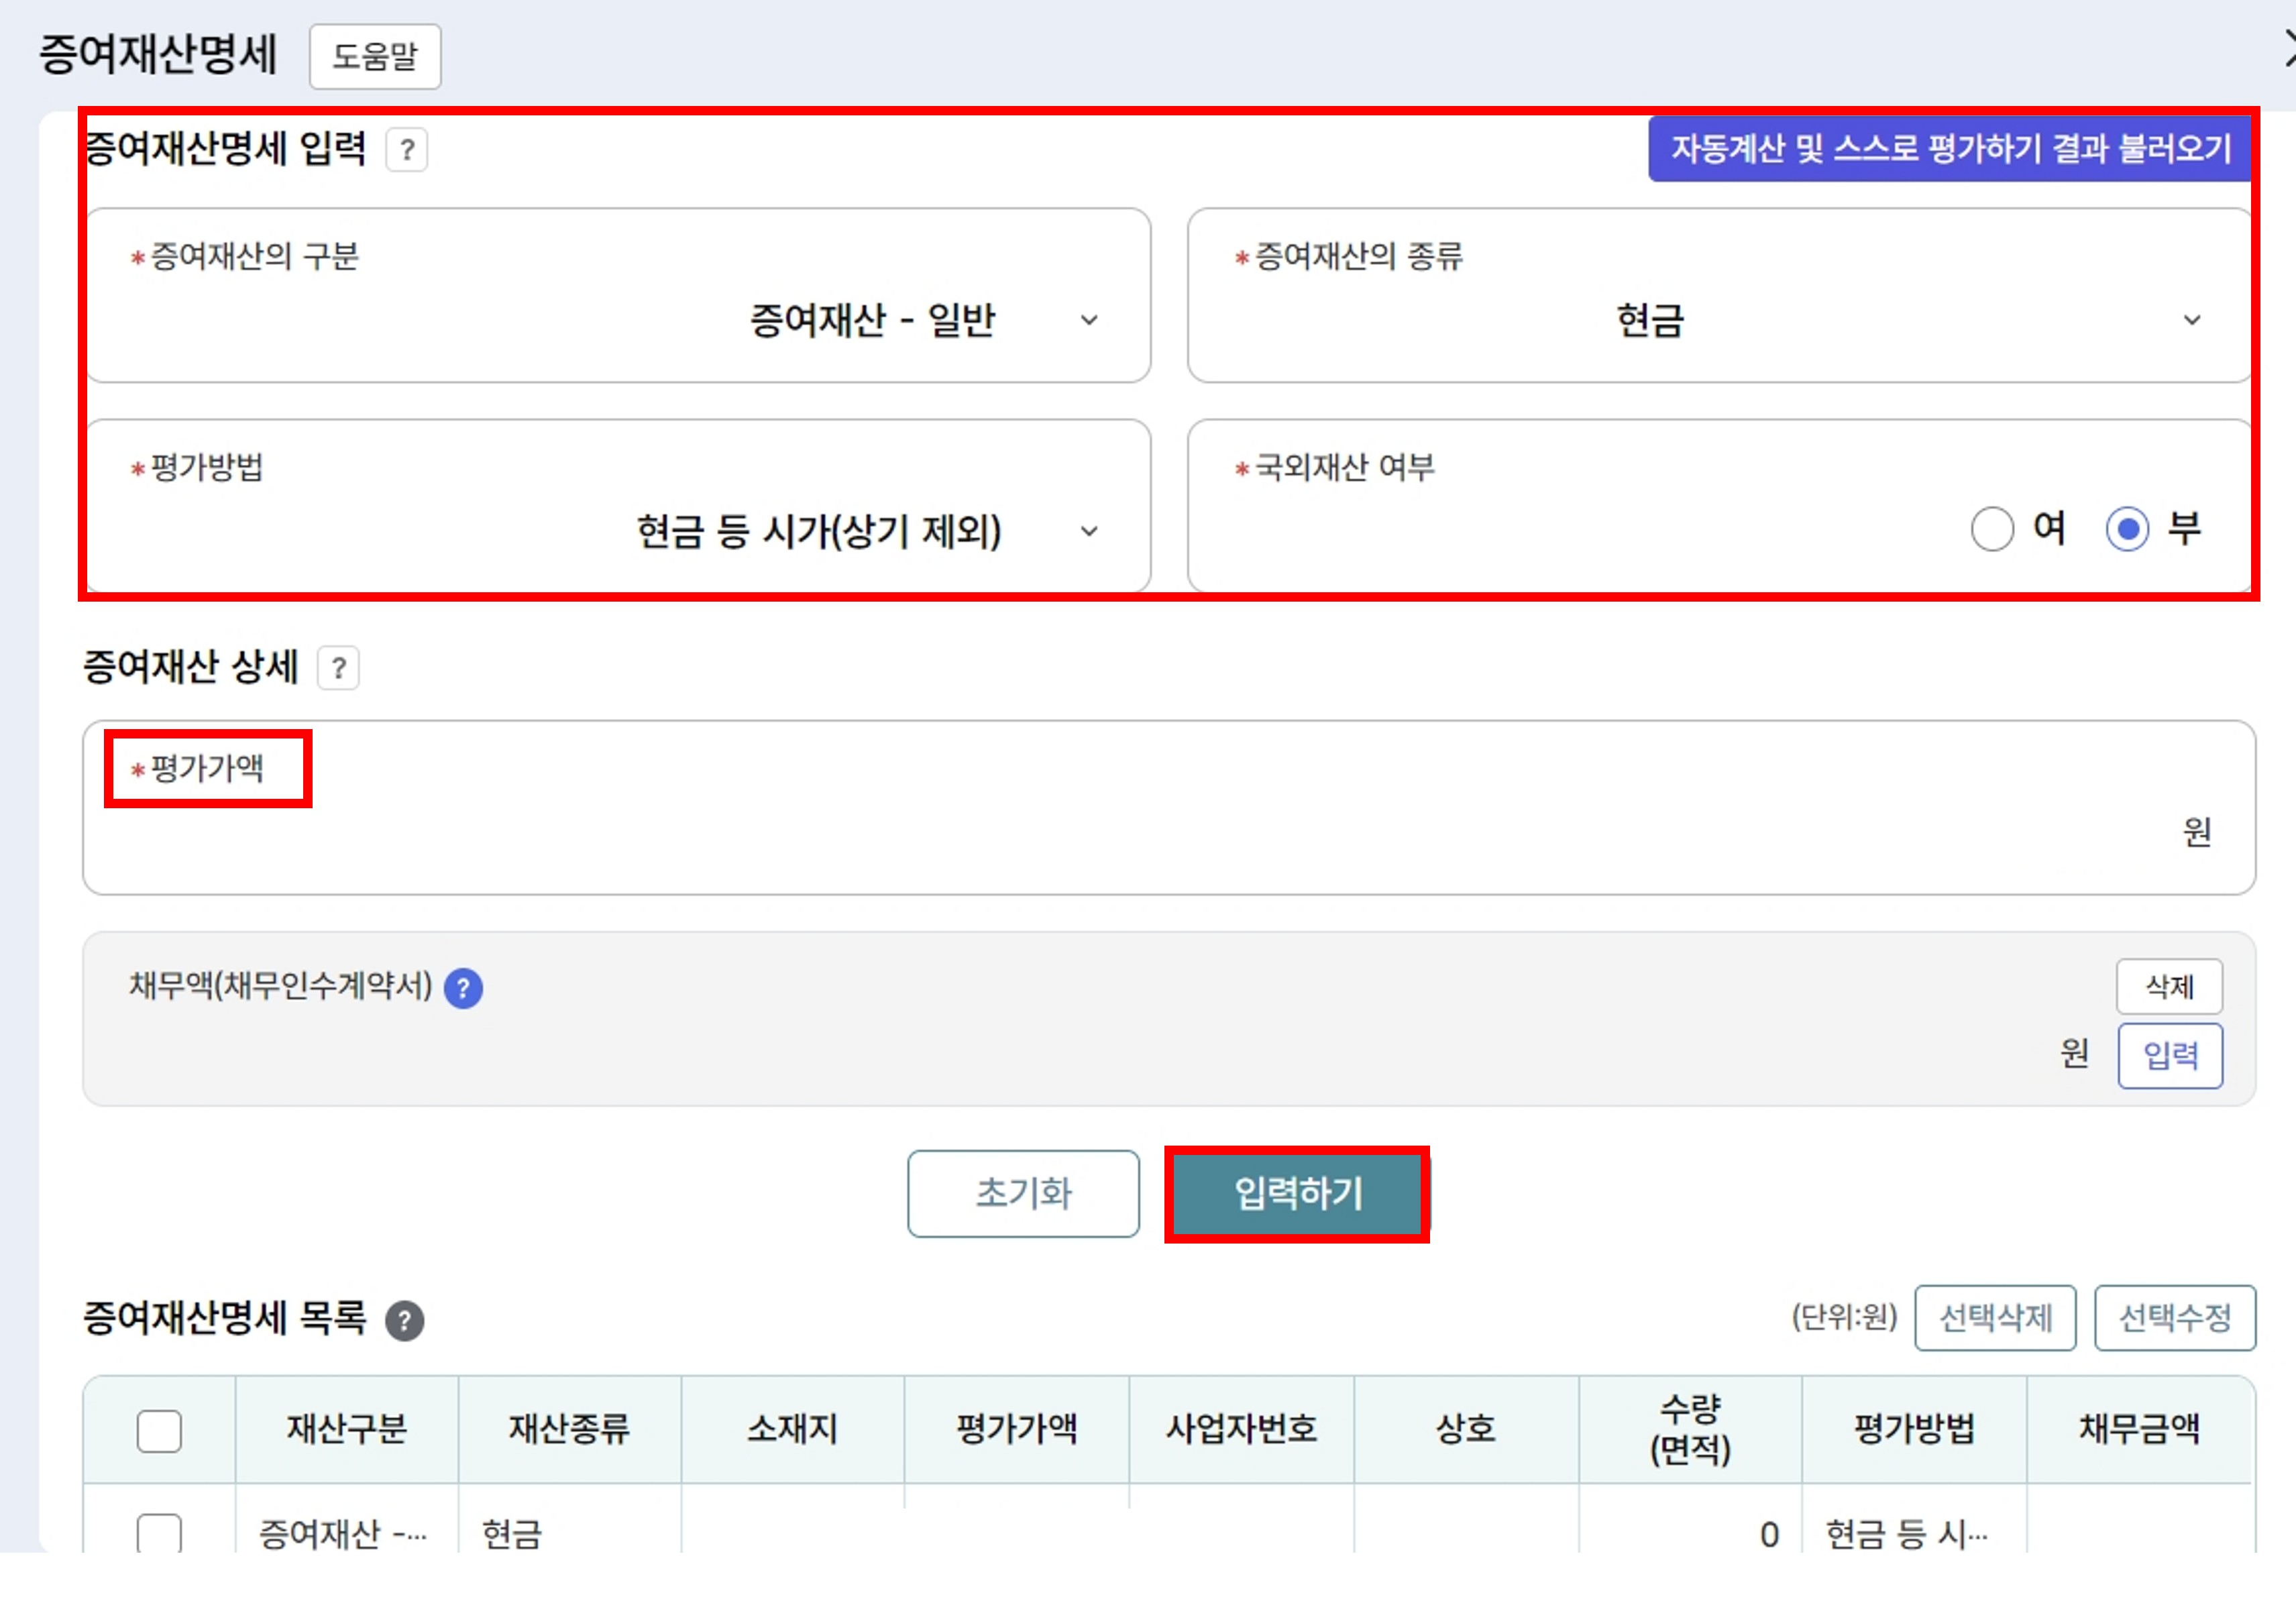The height and width of the screenshot is (1597, 2296).
Task: Open the 도움말 help button
Action: tap(375, 56)
